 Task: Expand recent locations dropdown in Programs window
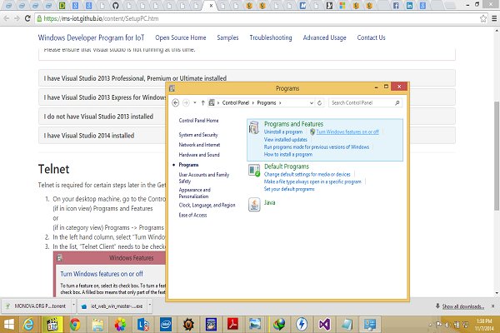[195, 102]
